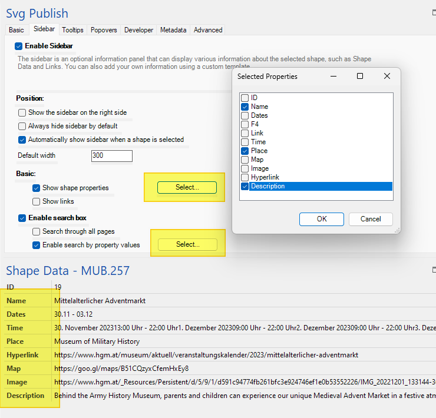Check Search through all pages

36,231
